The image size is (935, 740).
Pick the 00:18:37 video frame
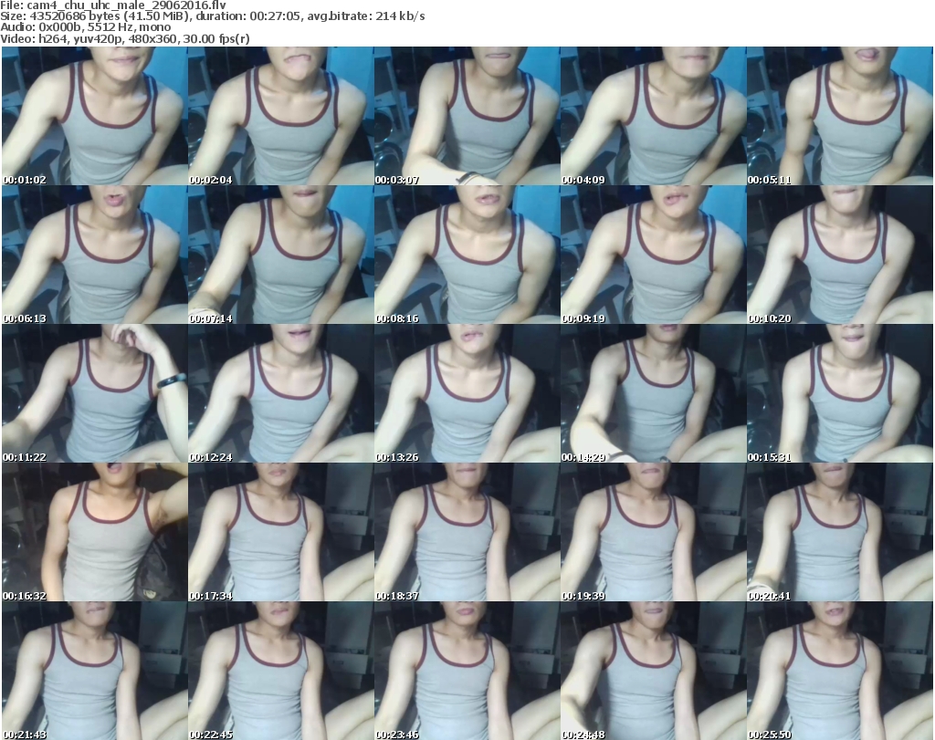click(x=467, y=532)
